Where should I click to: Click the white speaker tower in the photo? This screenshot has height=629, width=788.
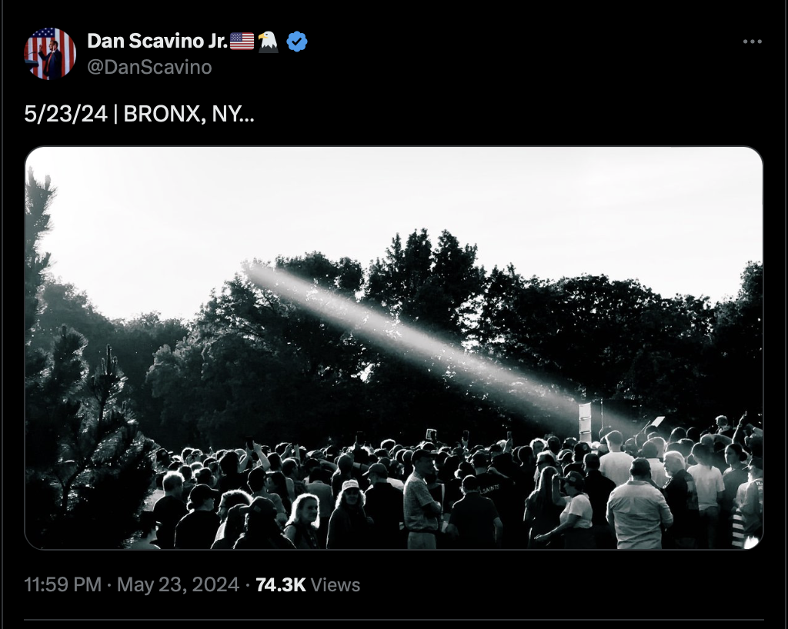(x=585, y=422)
